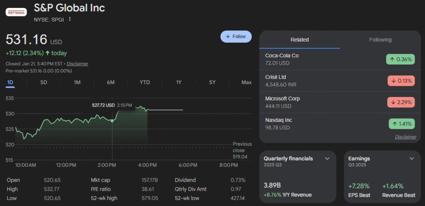Click the Crisil Ltd 0.13% down badge

pyautogui.click(x=400, y=81)
